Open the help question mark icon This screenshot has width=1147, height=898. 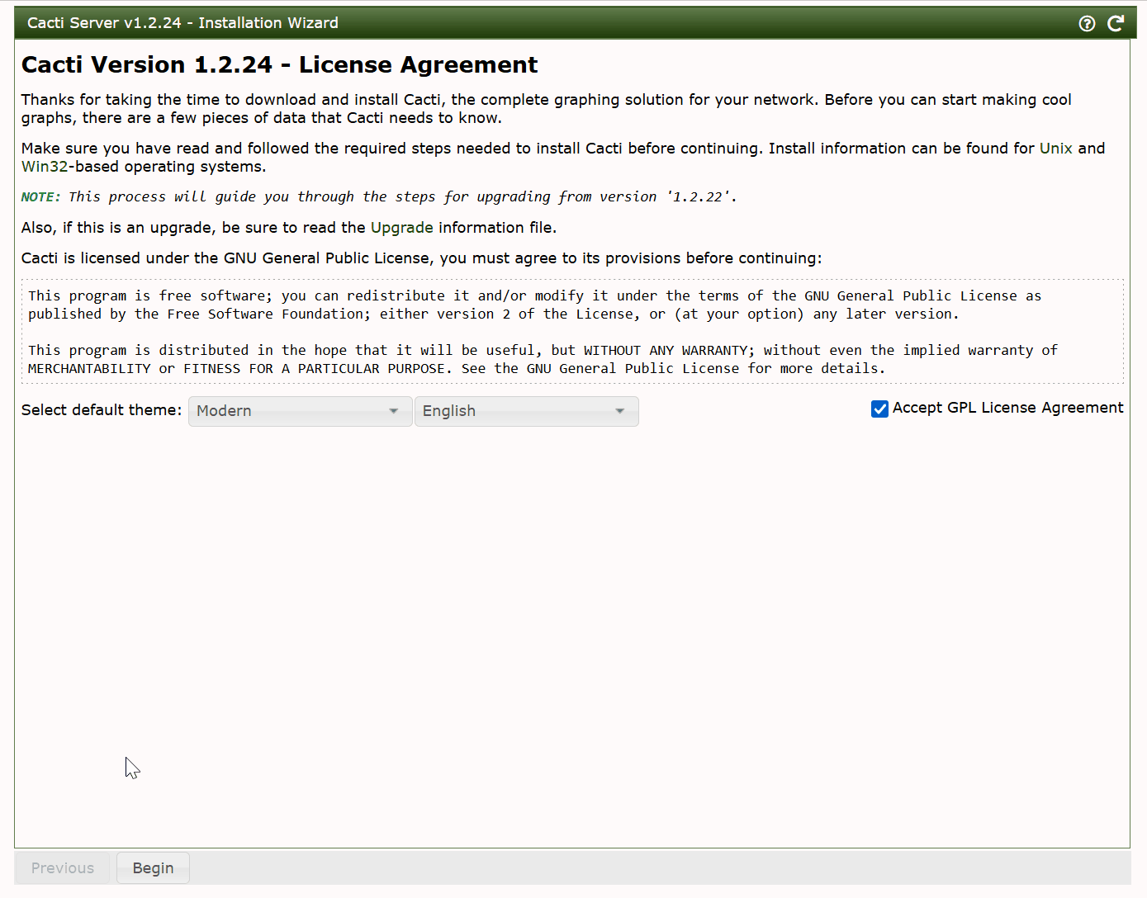(1087, 23)
